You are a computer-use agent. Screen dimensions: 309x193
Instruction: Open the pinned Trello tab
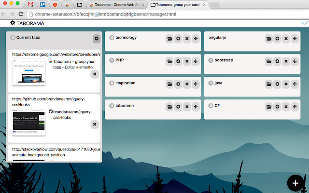click(43, 4)
